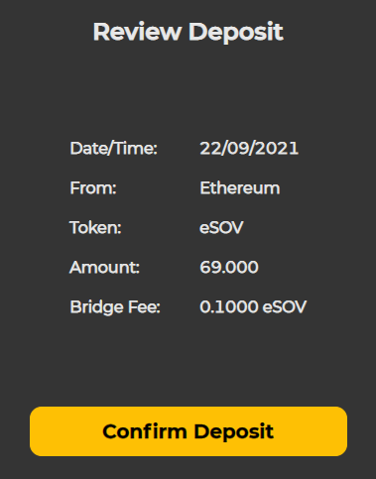Image resolution: width=376 pixels, height=479 pixels.
Task: Click the From label
Action: (x=93, y=188)
